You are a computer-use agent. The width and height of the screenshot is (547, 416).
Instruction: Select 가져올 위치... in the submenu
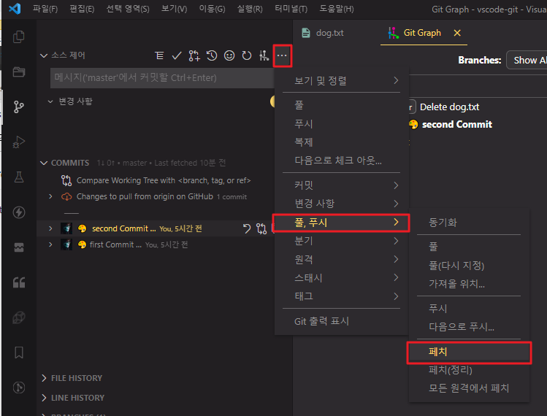point(469,284)
